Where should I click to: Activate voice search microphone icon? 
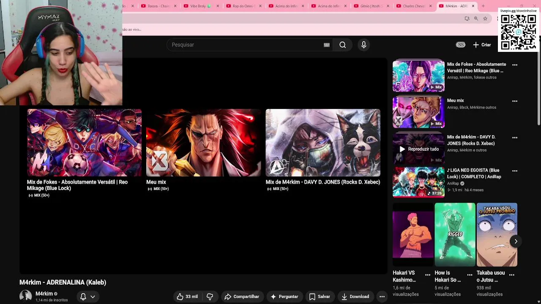point(363,45)
